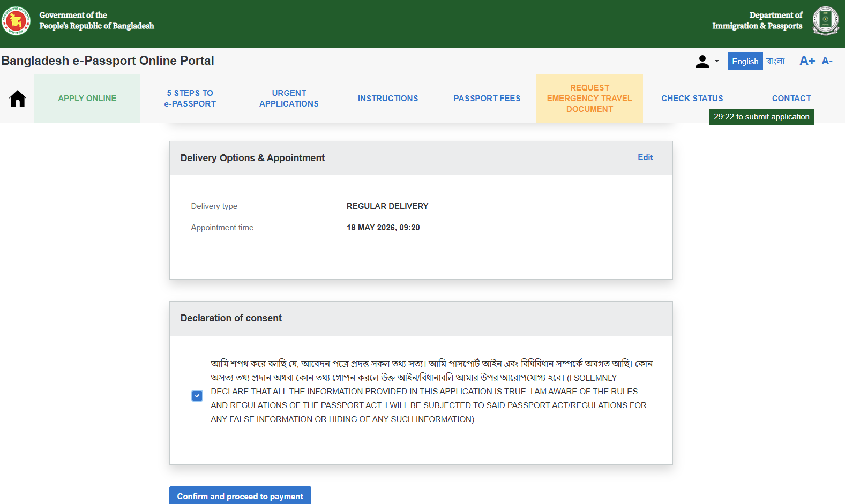Open the Instructions menu item
Image resolution: width=845 pixels, height=504 pixels.
click(388, 99)
